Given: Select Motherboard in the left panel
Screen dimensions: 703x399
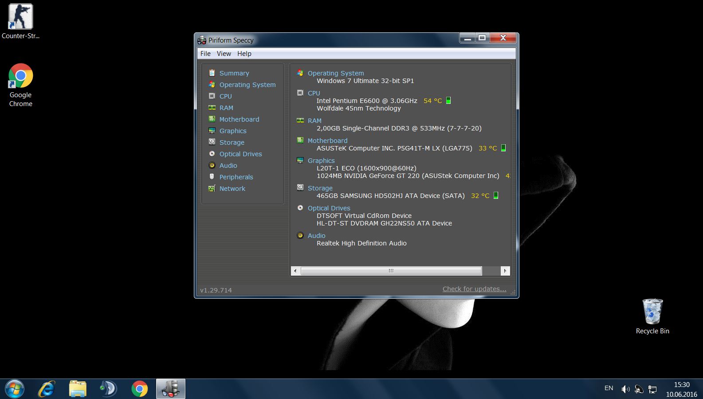Looking at the screenshot, I should (x=239, y=119).
